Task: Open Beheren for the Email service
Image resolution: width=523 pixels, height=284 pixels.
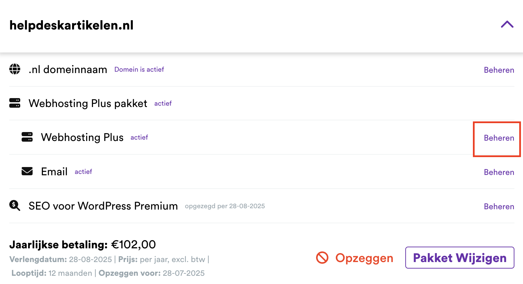Action: pos(499,172)
